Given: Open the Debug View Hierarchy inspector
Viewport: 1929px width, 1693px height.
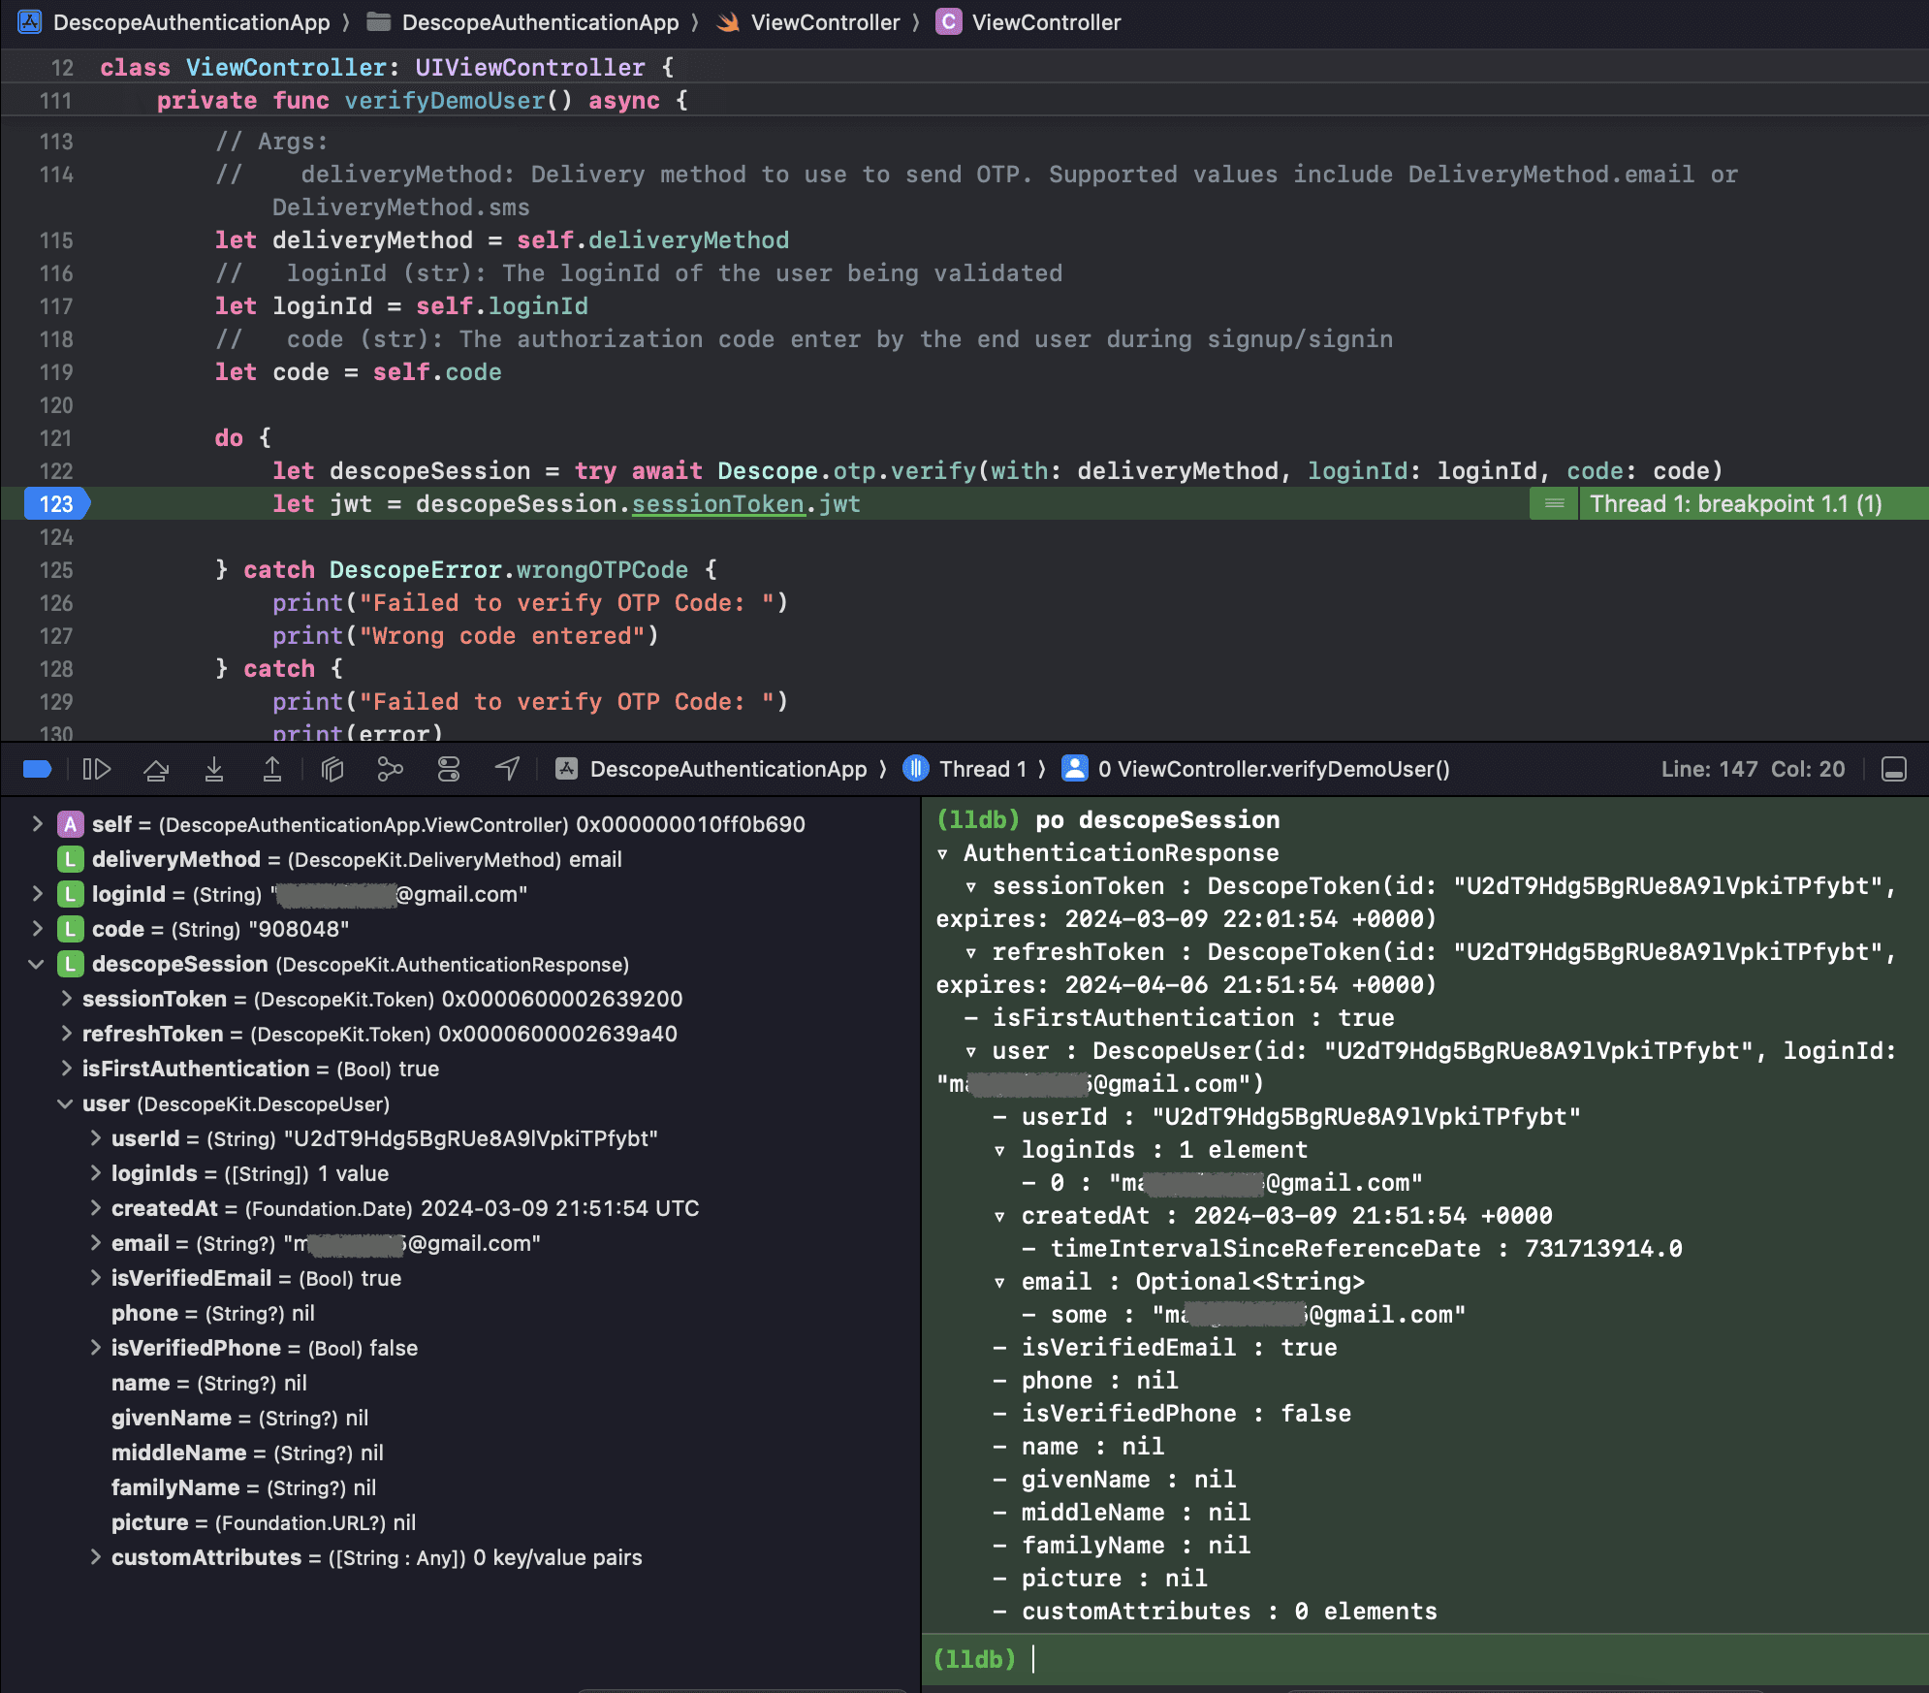Looking at the screenshot, I should [x=332, y=769].
